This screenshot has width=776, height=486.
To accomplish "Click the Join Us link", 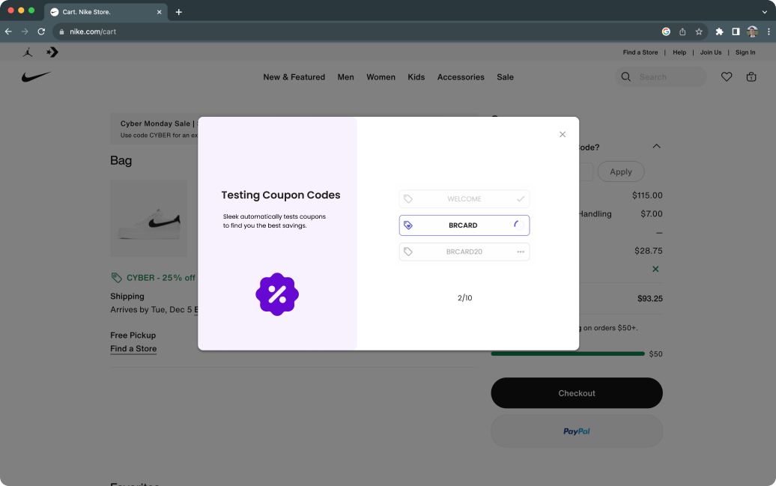I will coord(710,52).
